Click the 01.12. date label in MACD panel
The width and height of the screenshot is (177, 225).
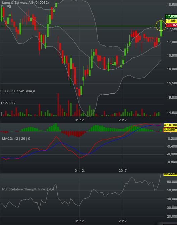(x=79, y=171)
